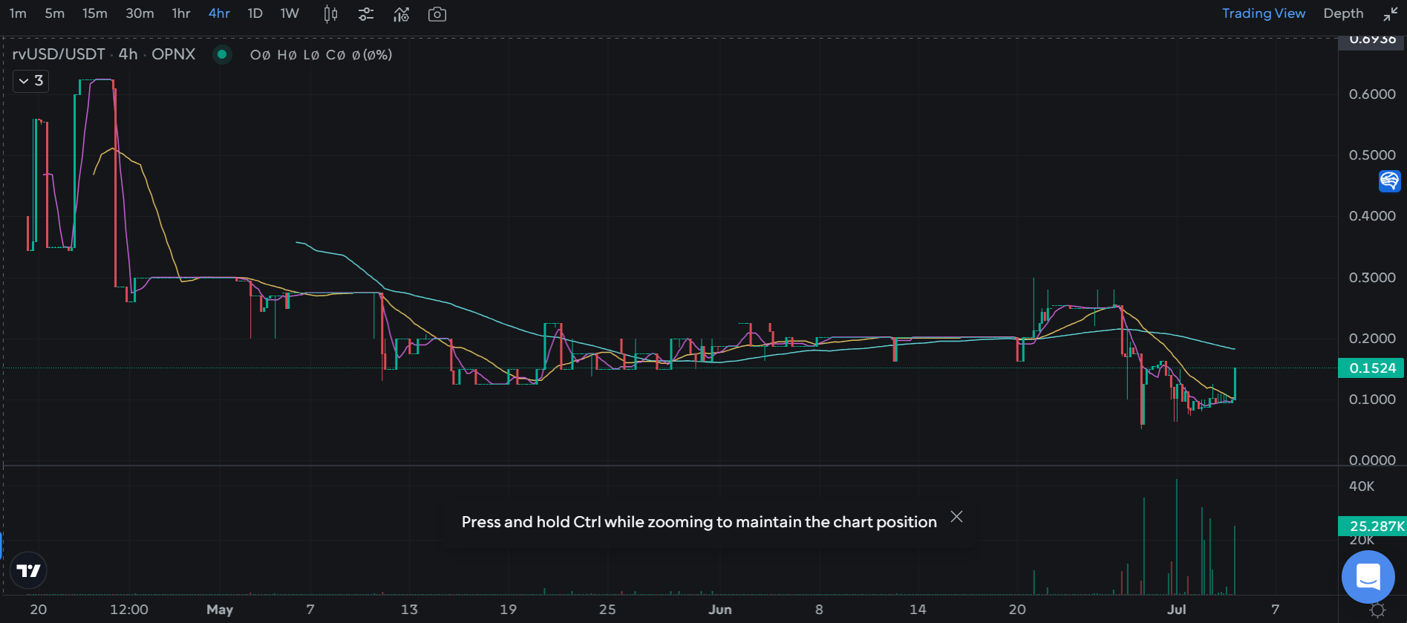Take a chart snapshot with camera icon
Viewport: 1407px width, 623px height.
point(437,14)
